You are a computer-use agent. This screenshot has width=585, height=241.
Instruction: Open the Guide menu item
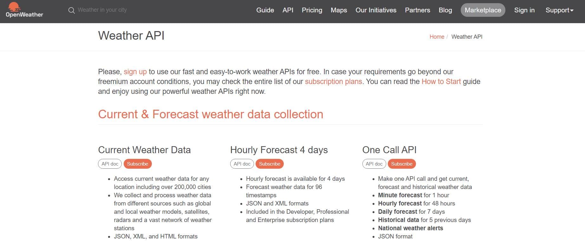point(265,10)
